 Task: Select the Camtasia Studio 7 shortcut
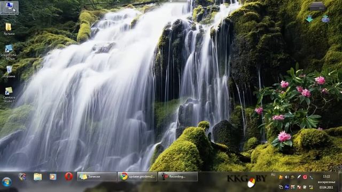[9, 95]
